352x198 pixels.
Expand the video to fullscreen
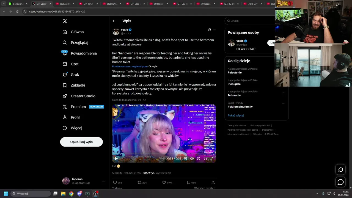[x=212, y=159]
